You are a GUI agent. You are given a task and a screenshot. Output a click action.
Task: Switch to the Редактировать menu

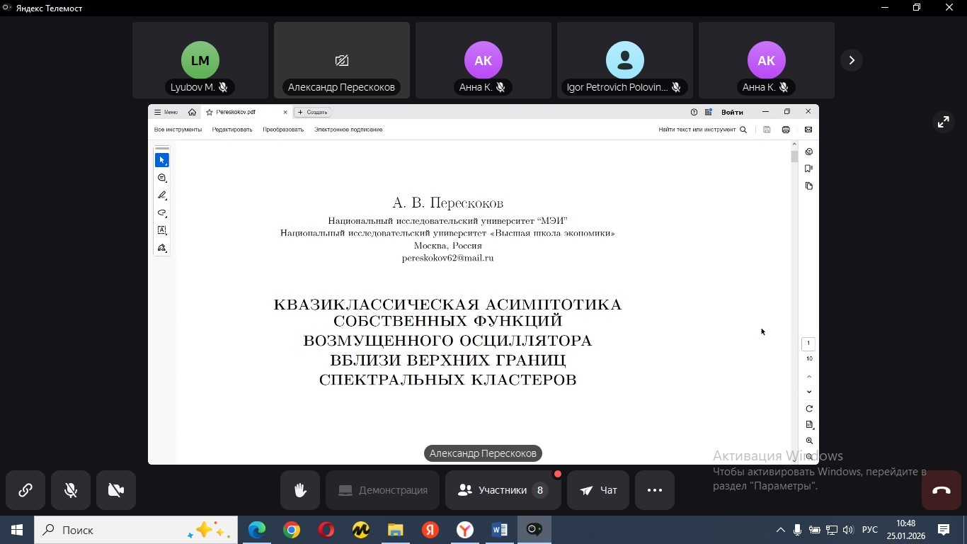(232, 130)
